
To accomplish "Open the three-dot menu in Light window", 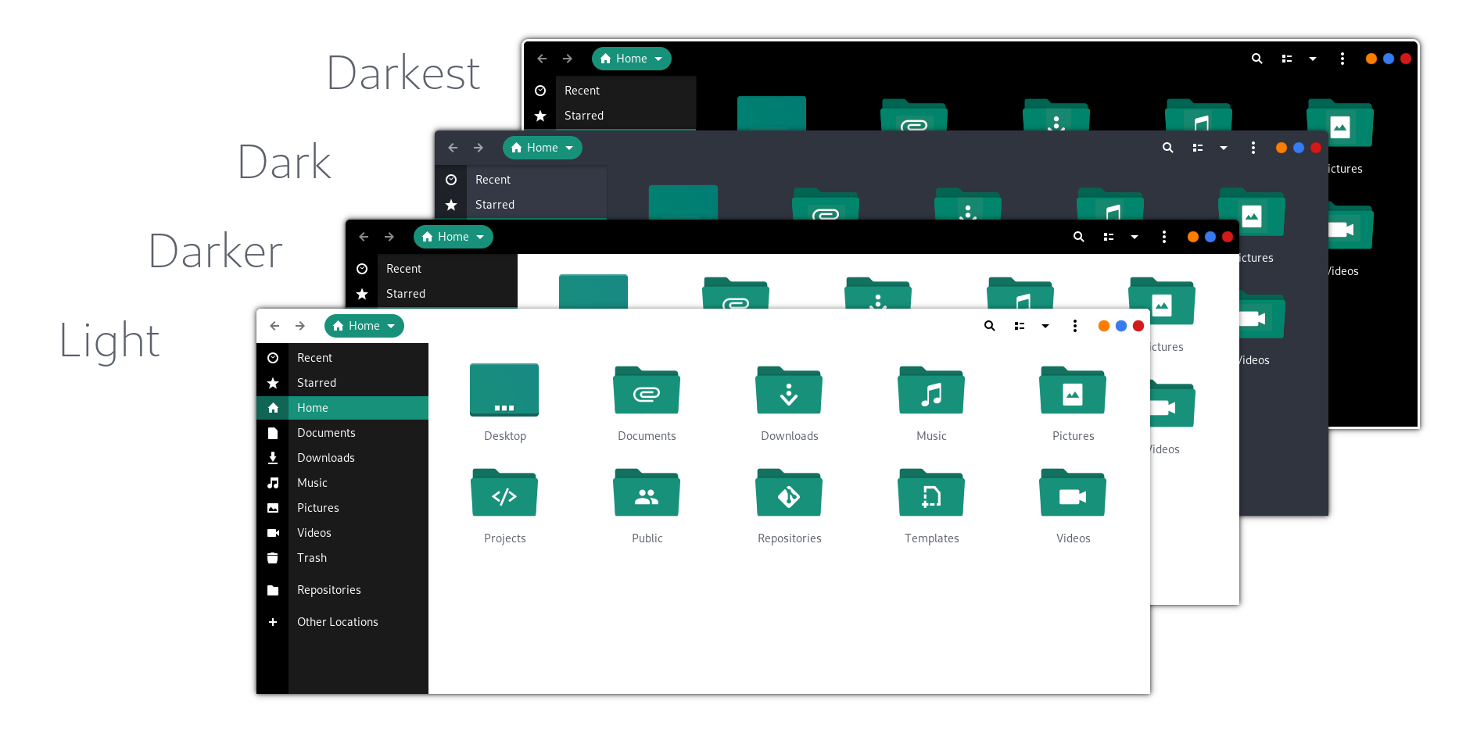I will (x=1075, y=326).
